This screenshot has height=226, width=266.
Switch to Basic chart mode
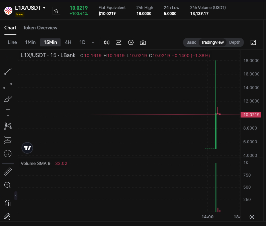pos(191,42)
